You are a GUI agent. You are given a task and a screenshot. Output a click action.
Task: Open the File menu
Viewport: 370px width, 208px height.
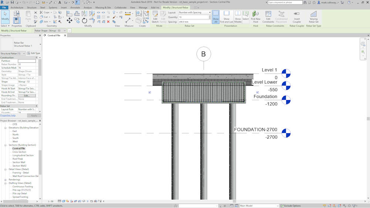[x=4, y=7]
